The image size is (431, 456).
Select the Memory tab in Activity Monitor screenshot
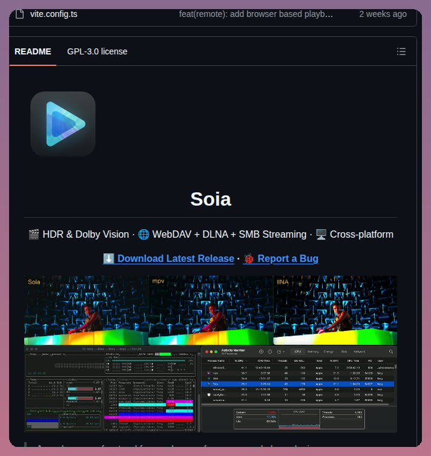pyautogui.click(x=313, y=351)
